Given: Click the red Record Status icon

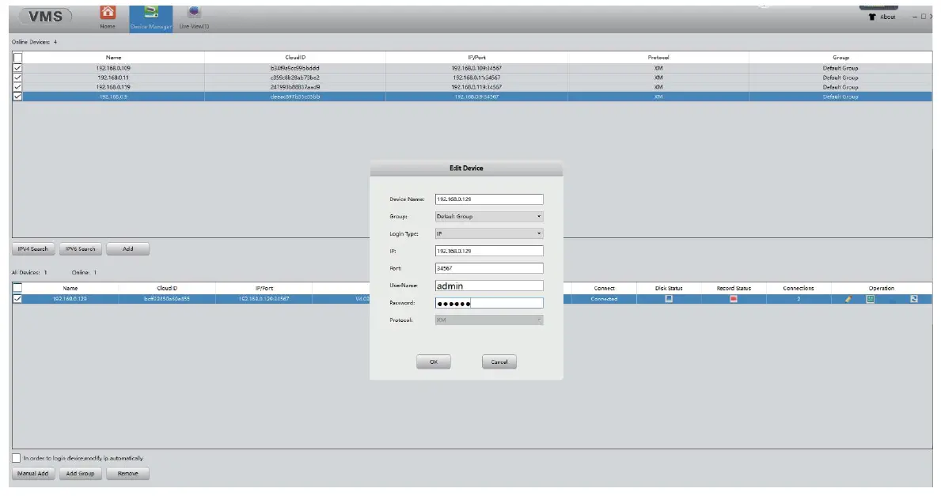Looking at the screenshot, I should tap(734, 299).
